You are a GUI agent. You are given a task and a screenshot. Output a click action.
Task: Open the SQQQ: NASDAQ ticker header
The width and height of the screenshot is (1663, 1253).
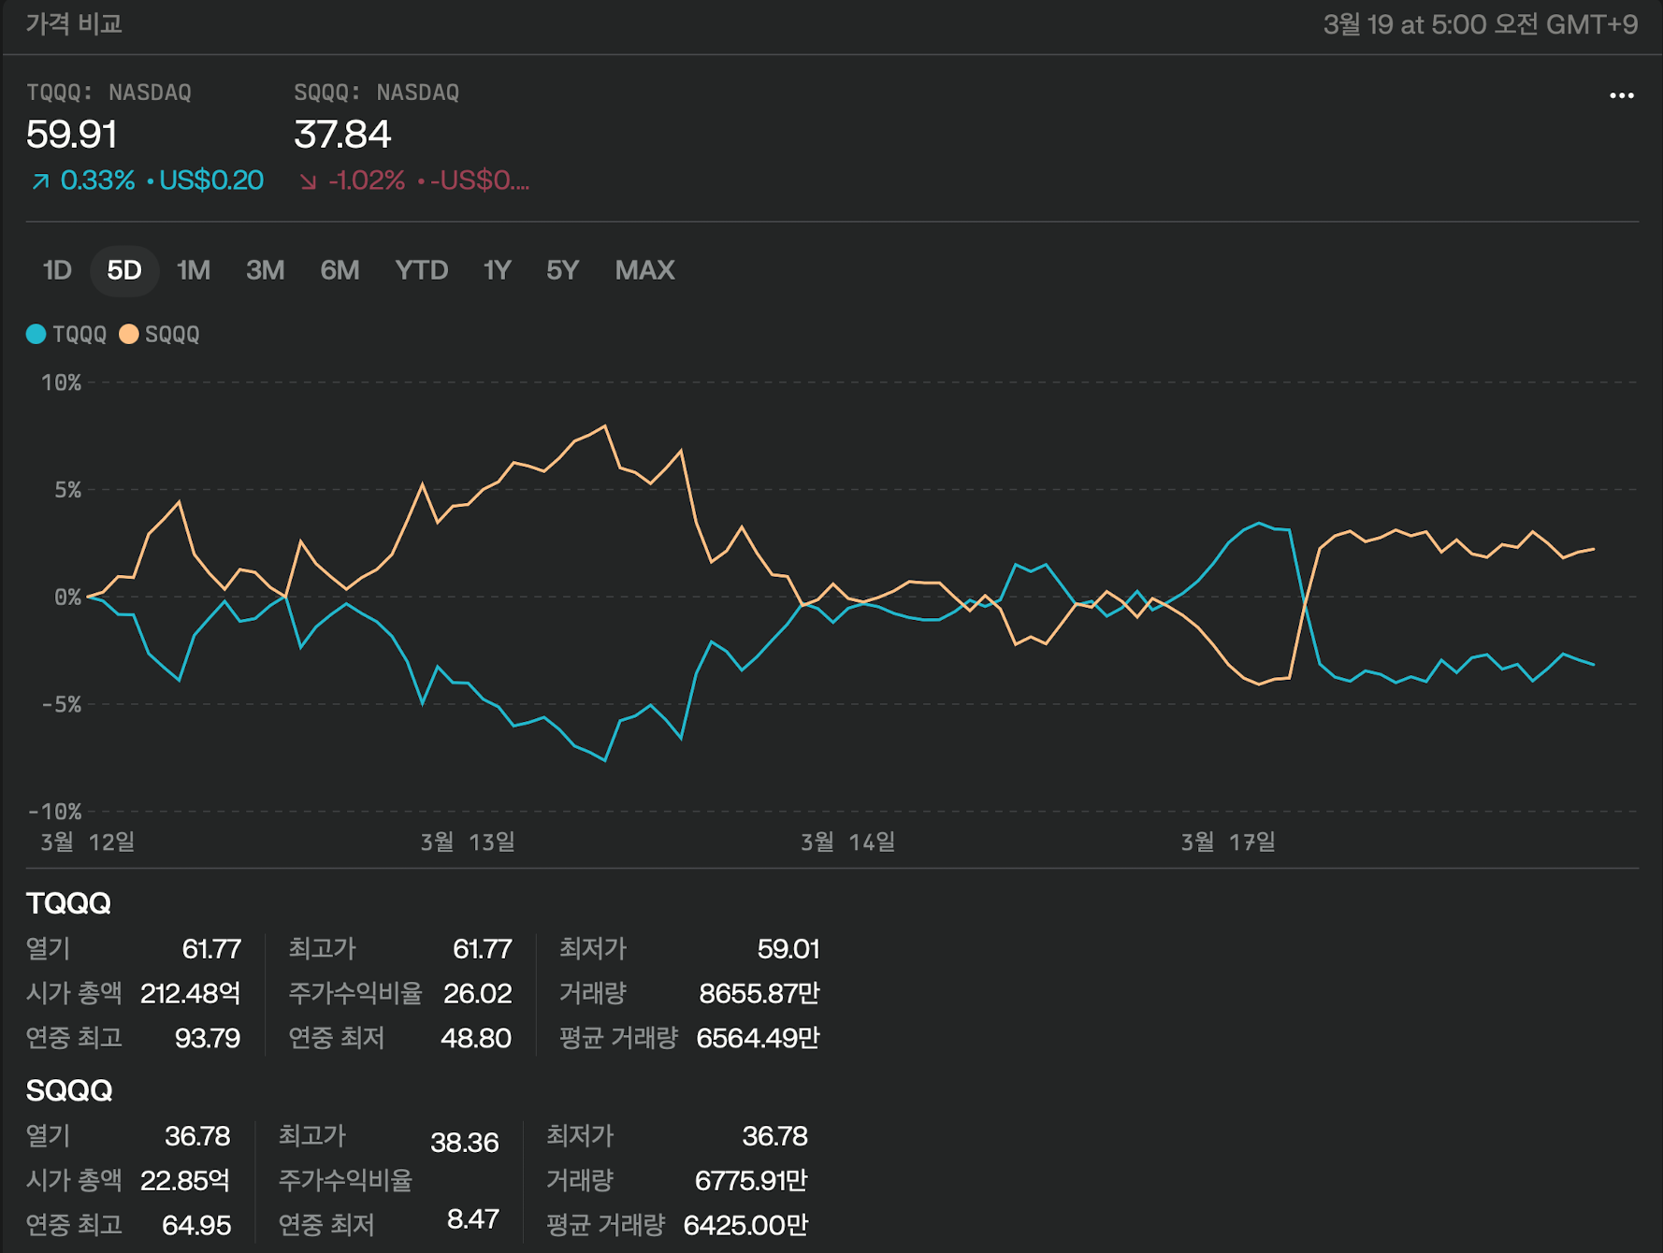pyautogui.click(x=376, y=93)
